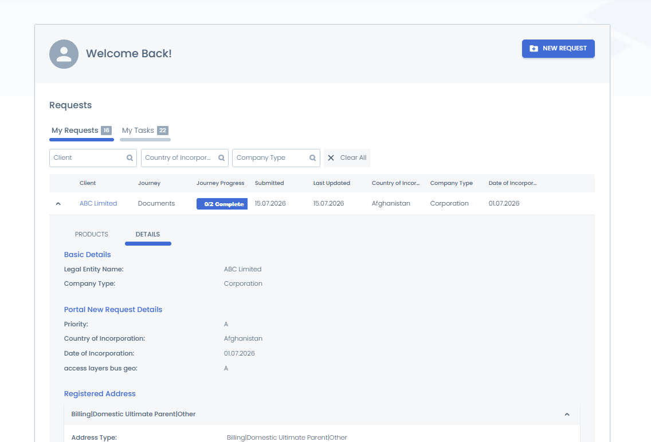Click the Company Type search magnifier icon
This screenshot has width=651, height=442.
313,158
